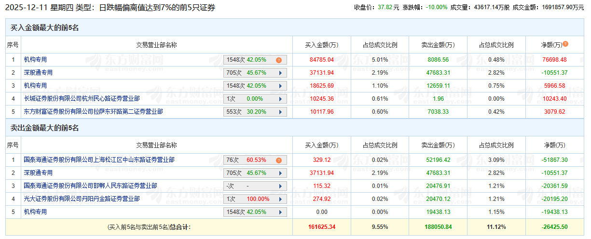Click the help icon beside the 净额(万) header
Viewport: 591px width, 239px height.
565,44
